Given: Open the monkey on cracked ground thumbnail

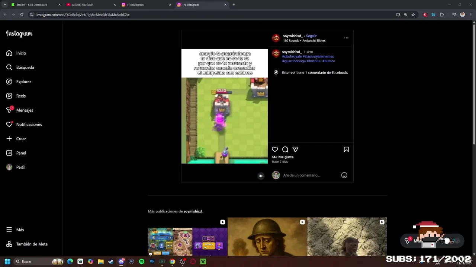Looking at the screenshot, I should coord(347,237).
